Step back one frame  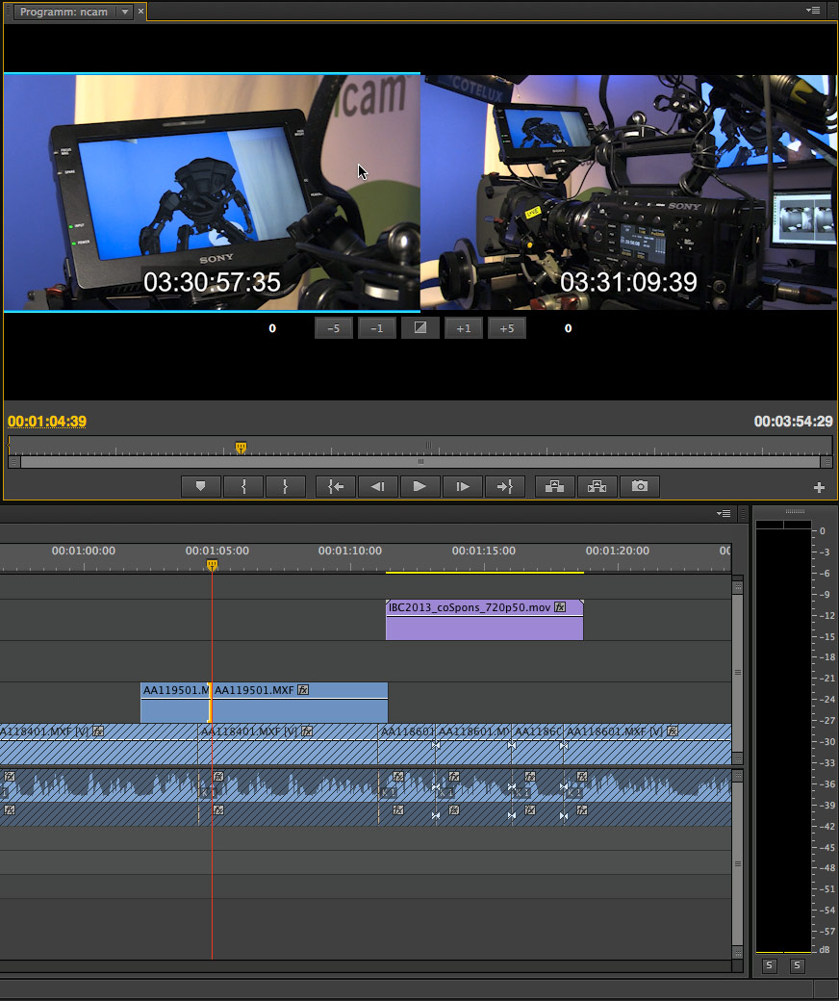378,487
